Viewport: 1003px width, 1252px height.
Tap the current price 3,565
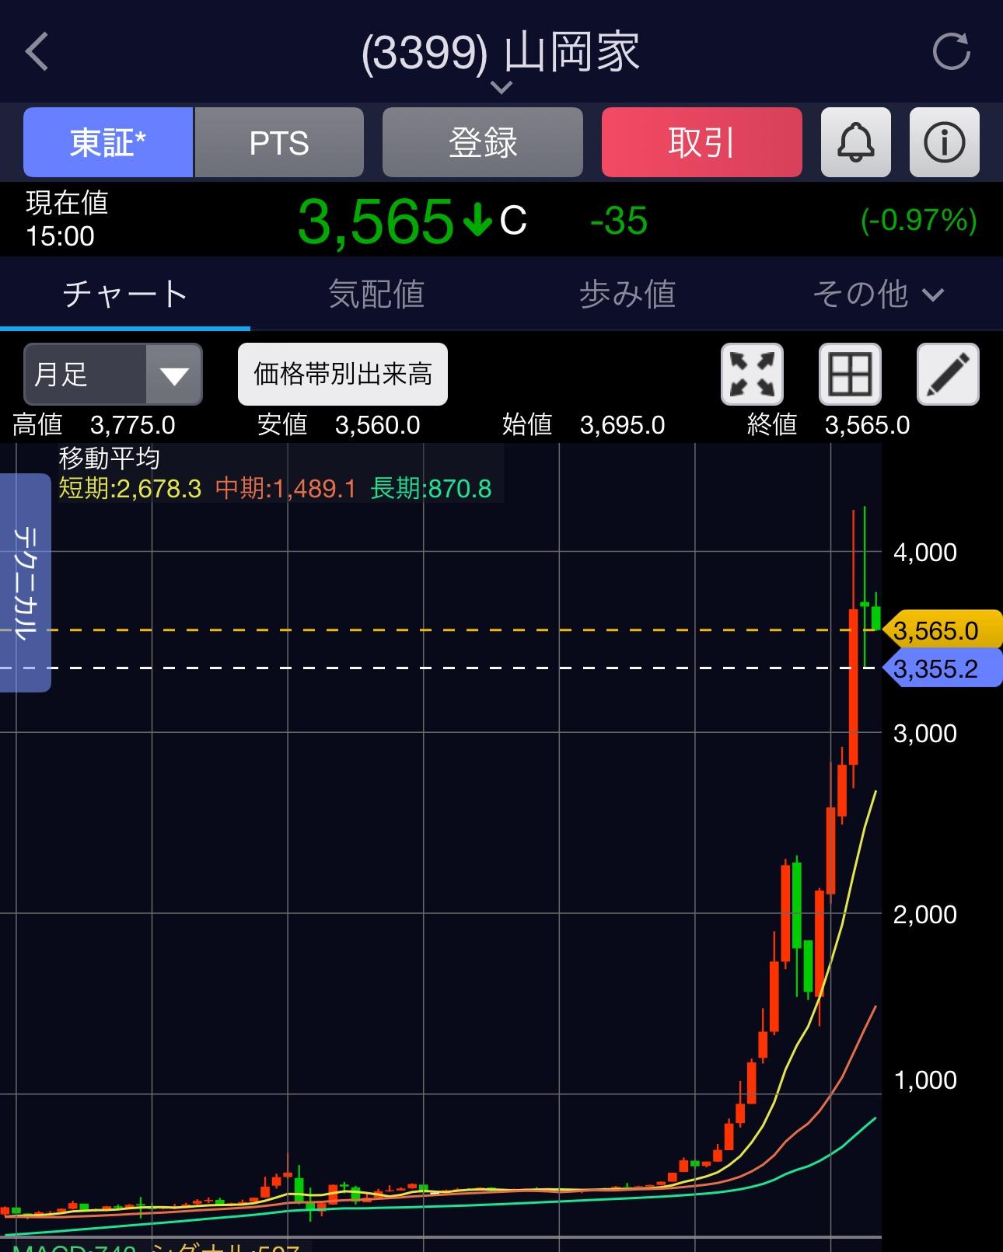(376, 221)
